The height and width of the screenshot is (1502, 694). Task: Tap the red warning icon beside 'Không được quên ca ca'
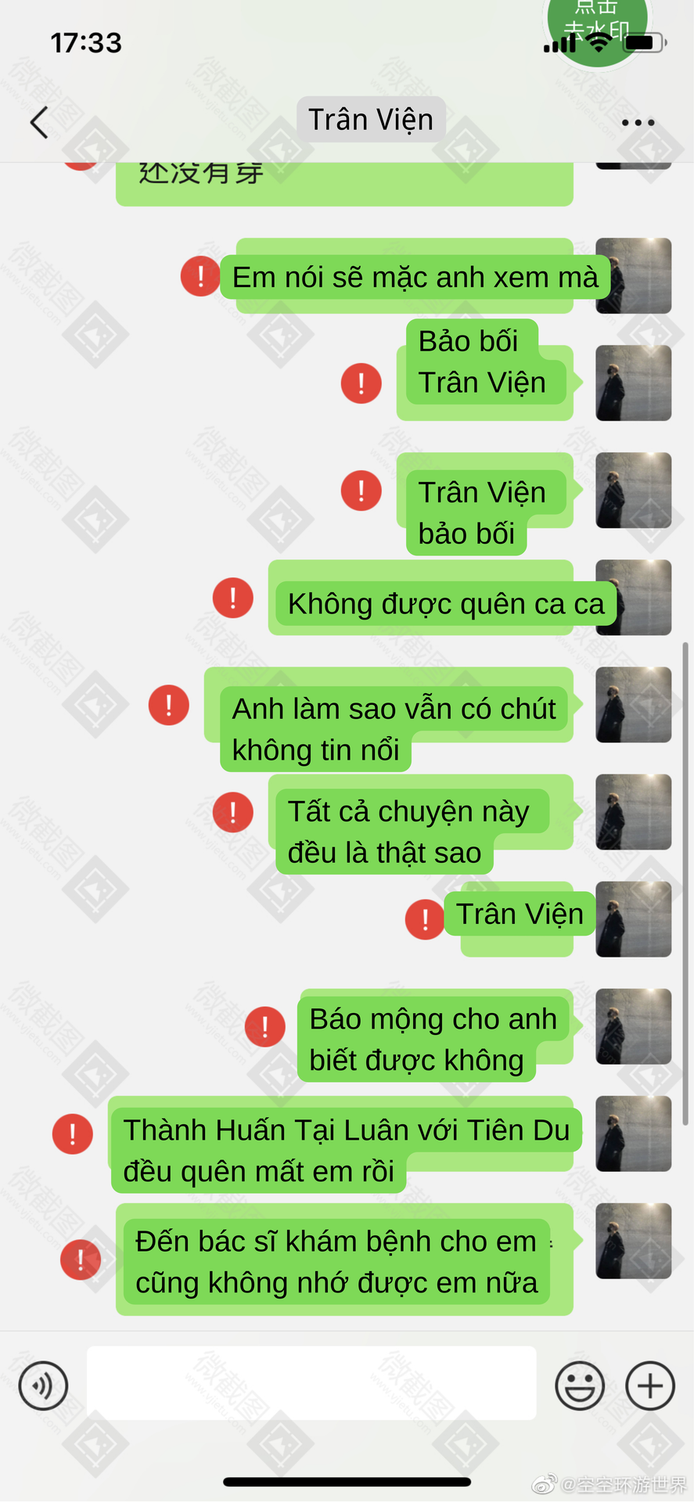click(232, 598)
